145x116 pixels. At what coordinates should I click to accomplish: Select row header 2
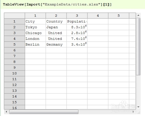click(x=14, y=27)
